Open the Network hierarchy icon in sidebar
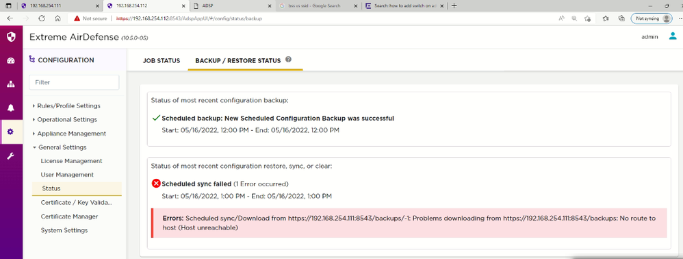683x259 pixels. pos(11,84)
